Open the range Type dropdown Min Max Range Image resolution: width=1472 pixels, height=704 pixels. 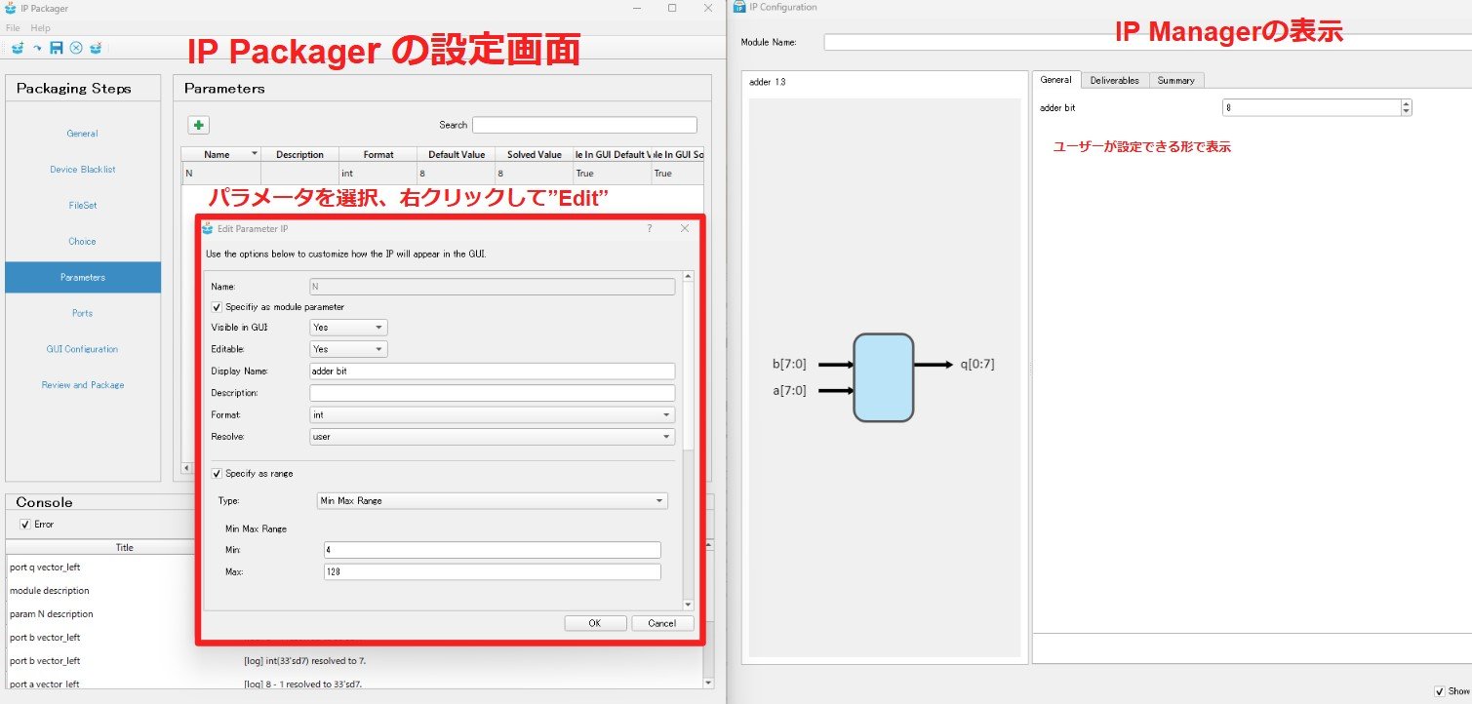click(x=494, y=501)
